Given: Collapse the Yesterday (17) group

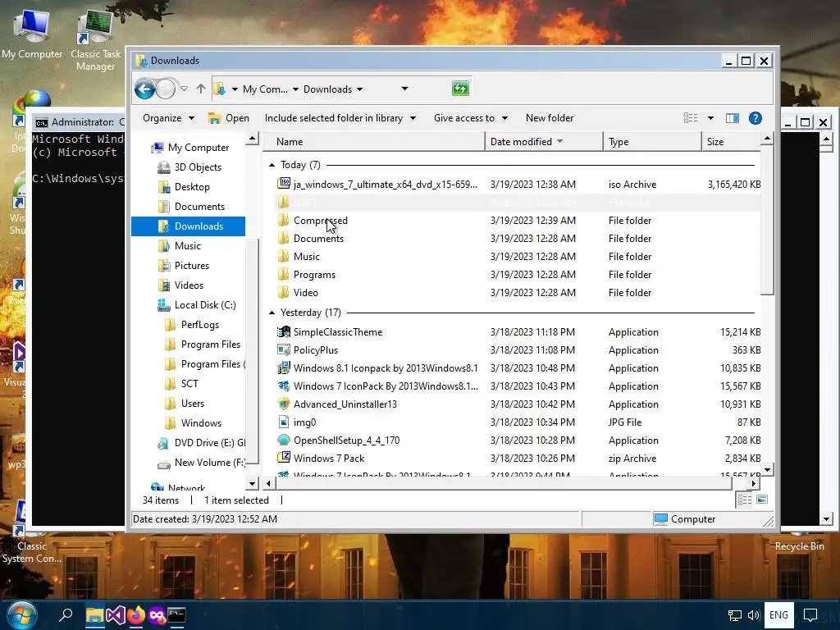Looking at the screenshot, I should [272, 313].
